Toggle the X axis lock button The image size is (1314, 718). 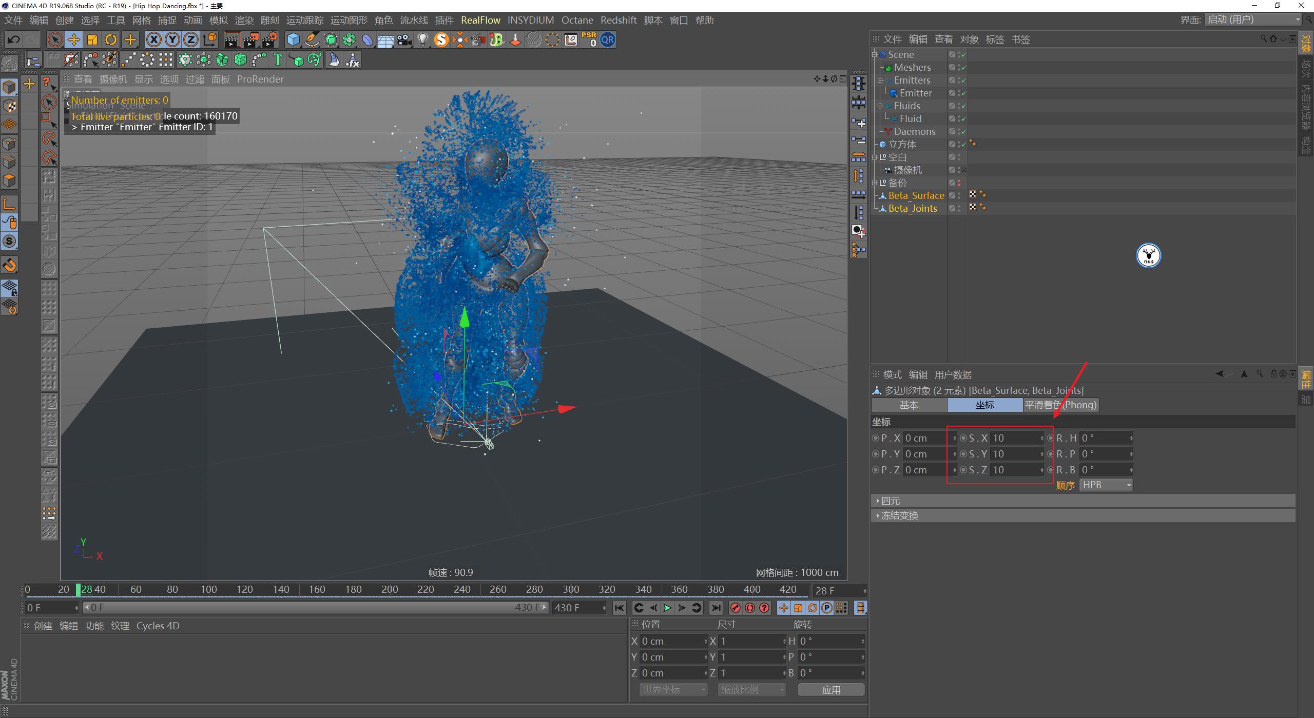(154, 39)
